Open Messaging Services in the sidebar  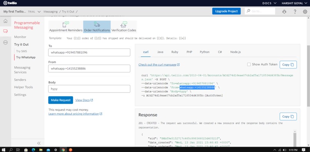tap(22, 70)
